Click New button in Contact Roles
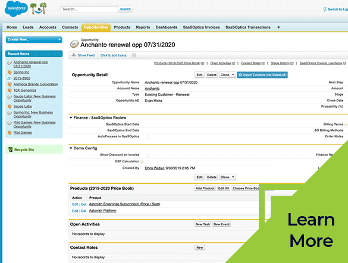The image size is (348, 263). coord(200,248)
